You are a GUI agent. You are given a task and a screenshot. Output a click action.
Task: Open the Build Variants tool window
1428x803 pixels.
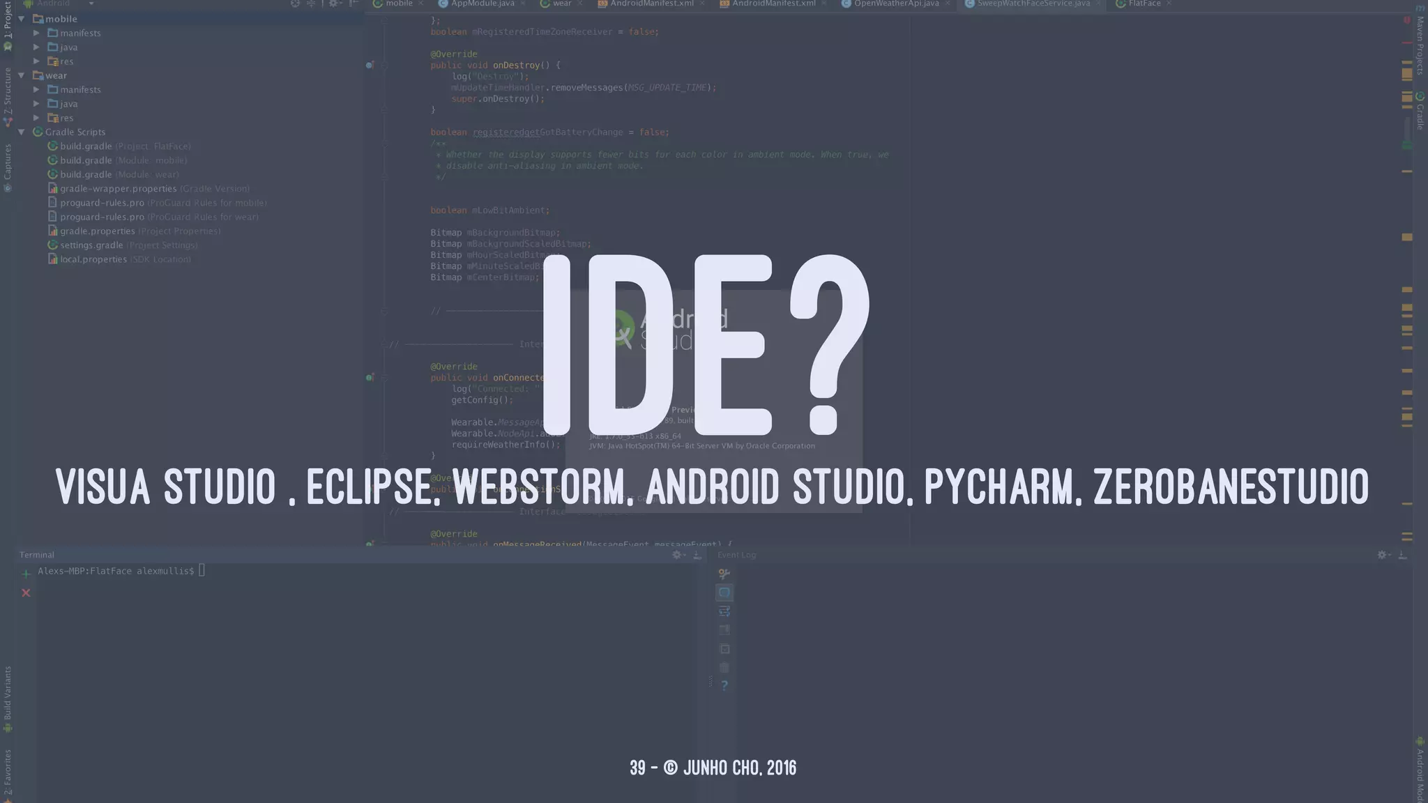pos(8,699)
